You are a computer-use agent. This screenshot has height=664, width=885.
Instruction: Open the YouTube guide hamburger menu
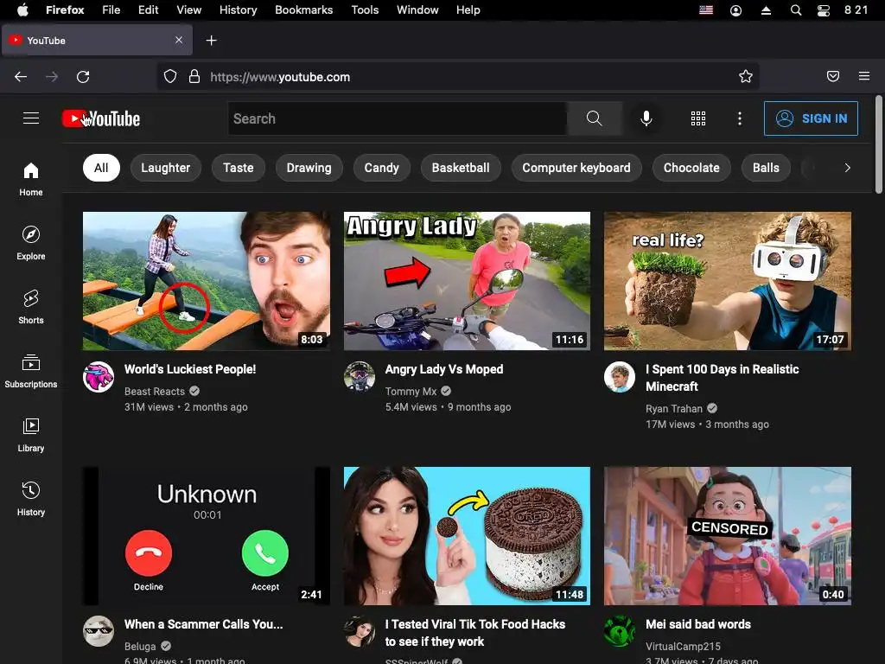(x=31, y=118)
